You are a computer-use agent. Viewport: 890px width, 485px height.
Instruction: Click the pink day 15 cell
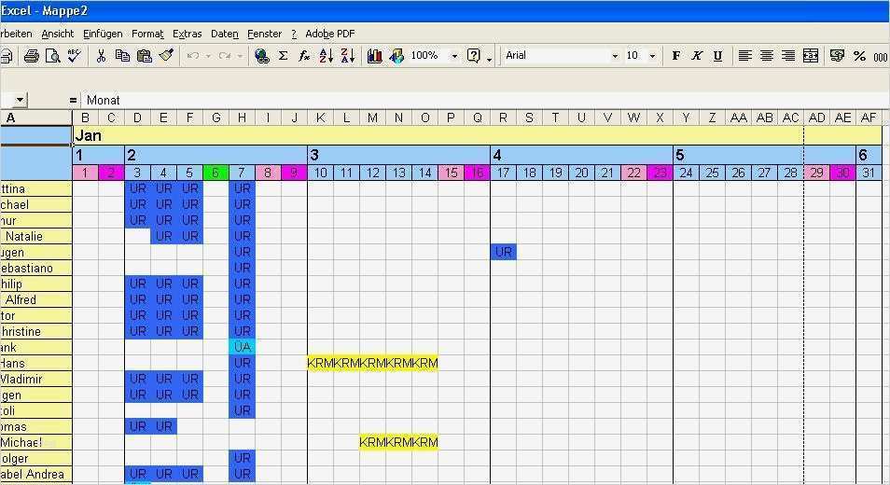click(451, 173)
